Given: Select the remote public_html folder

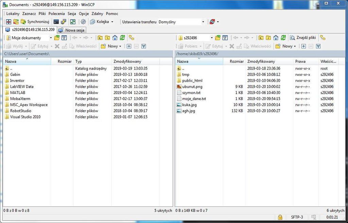Looking at the screenshot, I should click(192, 81).
